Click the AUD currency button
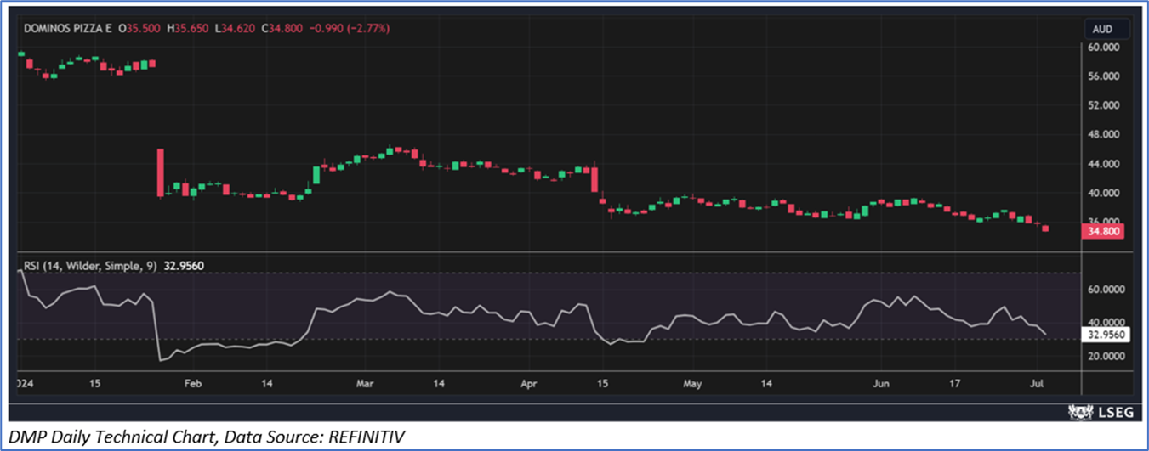Screen dimensions: 1149x451 click(x=1106, y=29)
